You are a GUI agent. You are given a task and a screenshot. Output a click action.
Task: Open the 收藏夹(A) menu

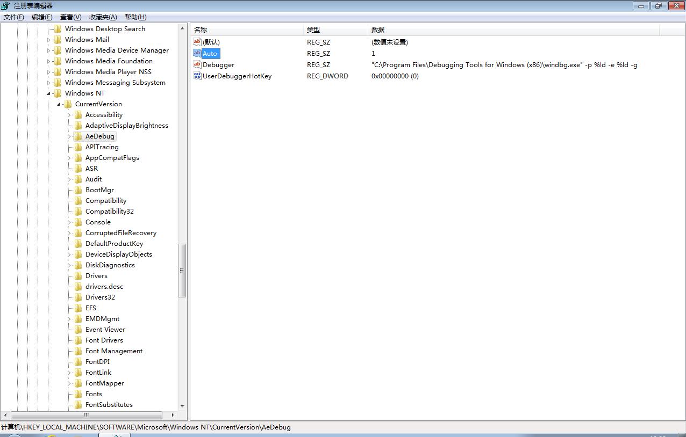coord(103,17)
